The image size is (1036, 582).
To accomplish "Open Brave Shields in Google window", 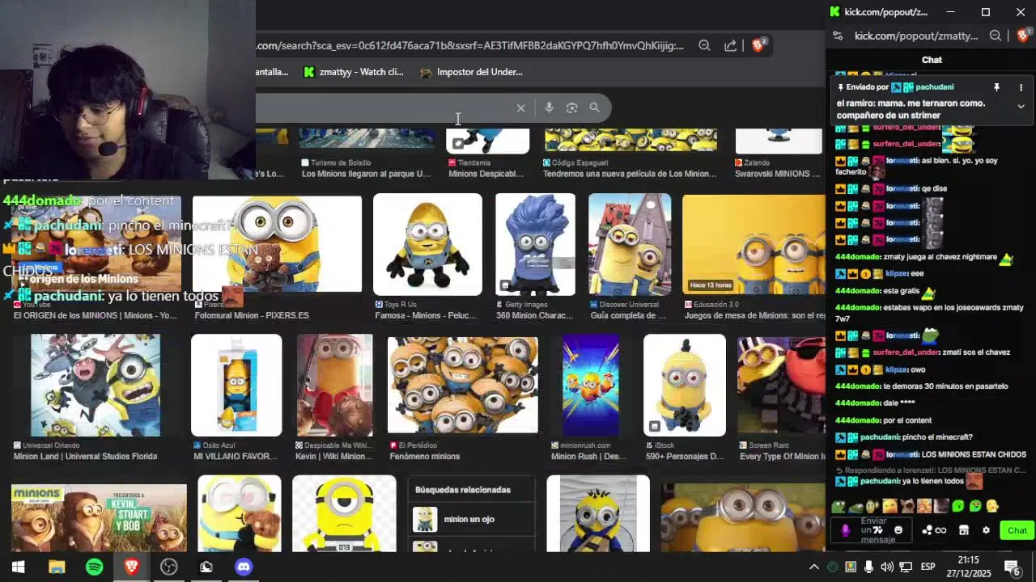I will click(758, 45).
